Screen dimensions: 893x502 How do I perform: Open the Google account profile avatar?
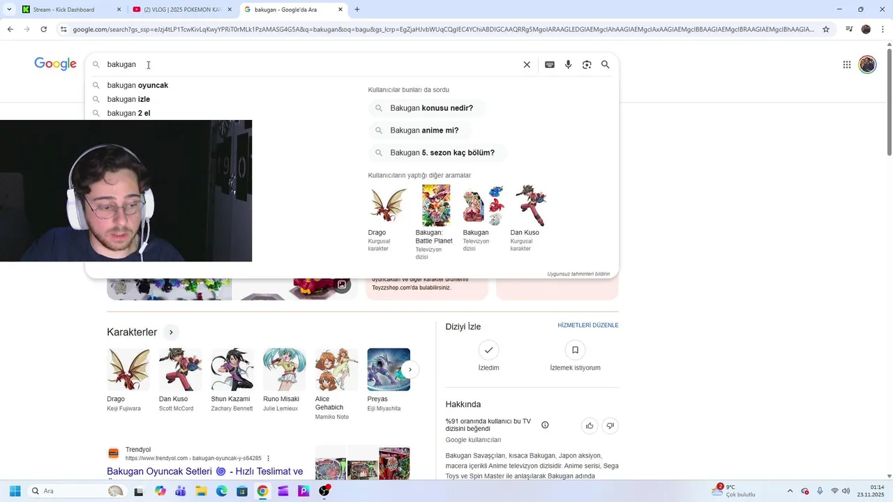pos(867,65)
